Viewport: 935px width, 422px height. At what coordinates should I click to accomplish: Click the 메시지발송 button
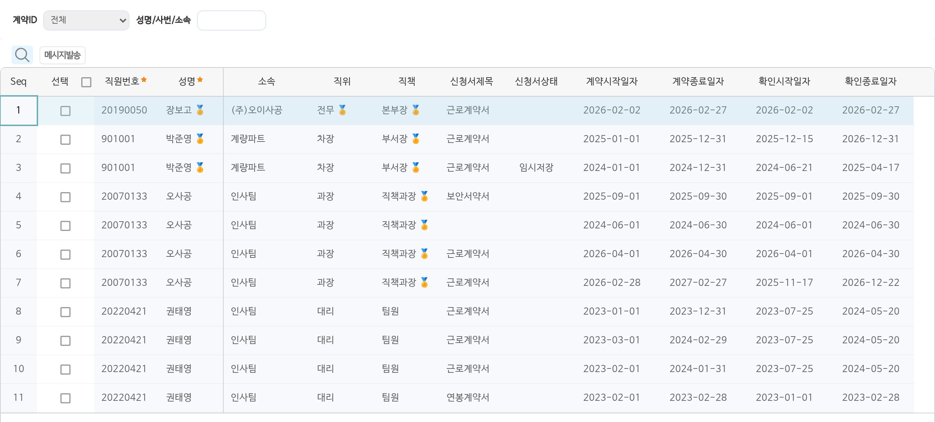63,55
